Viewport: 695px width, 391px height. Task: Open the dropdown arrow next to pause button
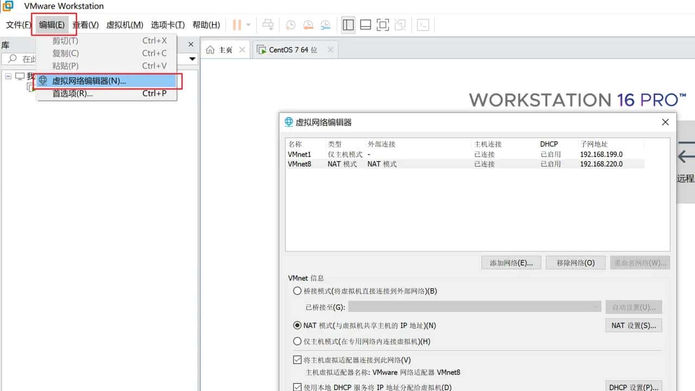point(249,25)
